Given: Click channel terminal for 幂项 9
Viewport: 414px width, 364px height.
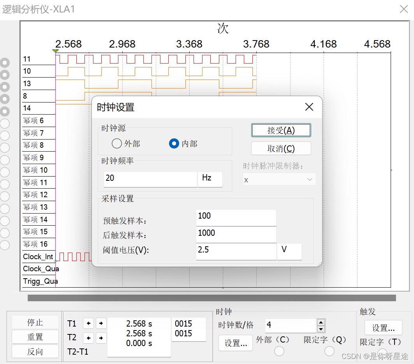Looking at the screenshot, I should click(5, 160).
